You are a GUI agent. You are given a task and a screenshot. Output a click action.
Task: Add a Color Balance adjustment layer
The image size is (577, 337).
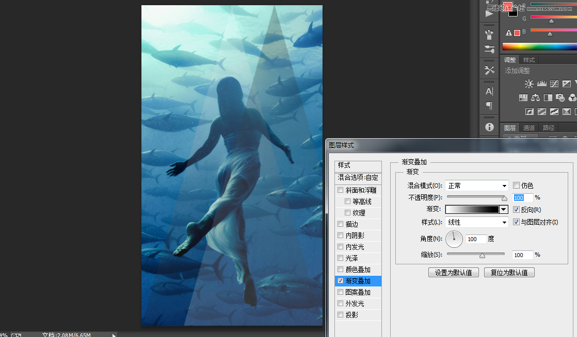(x=535, y=97)
